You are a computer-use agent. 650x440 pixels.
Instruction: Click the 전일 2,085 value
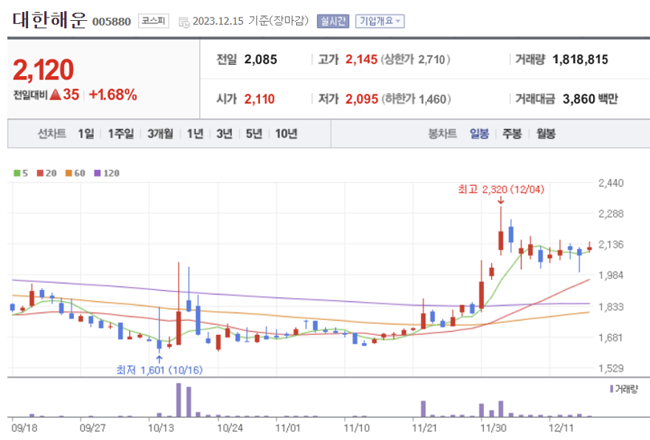(260, 59)
